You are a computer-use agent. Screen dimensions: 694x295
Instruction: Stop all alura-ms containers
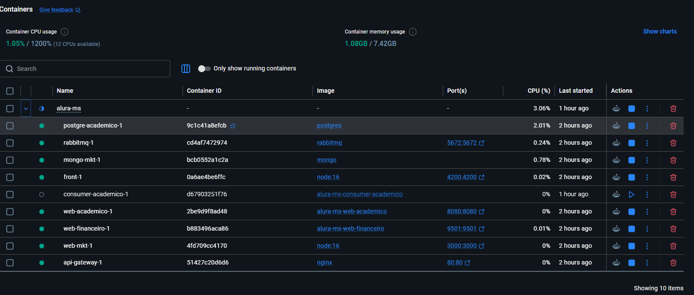(631, 109)
